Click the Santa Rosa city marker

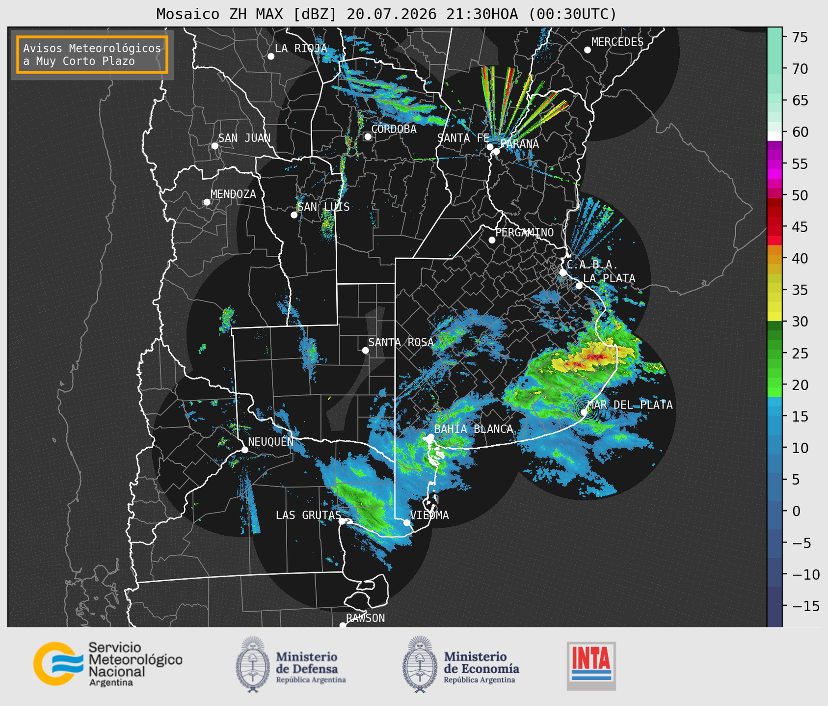[365, 350]
